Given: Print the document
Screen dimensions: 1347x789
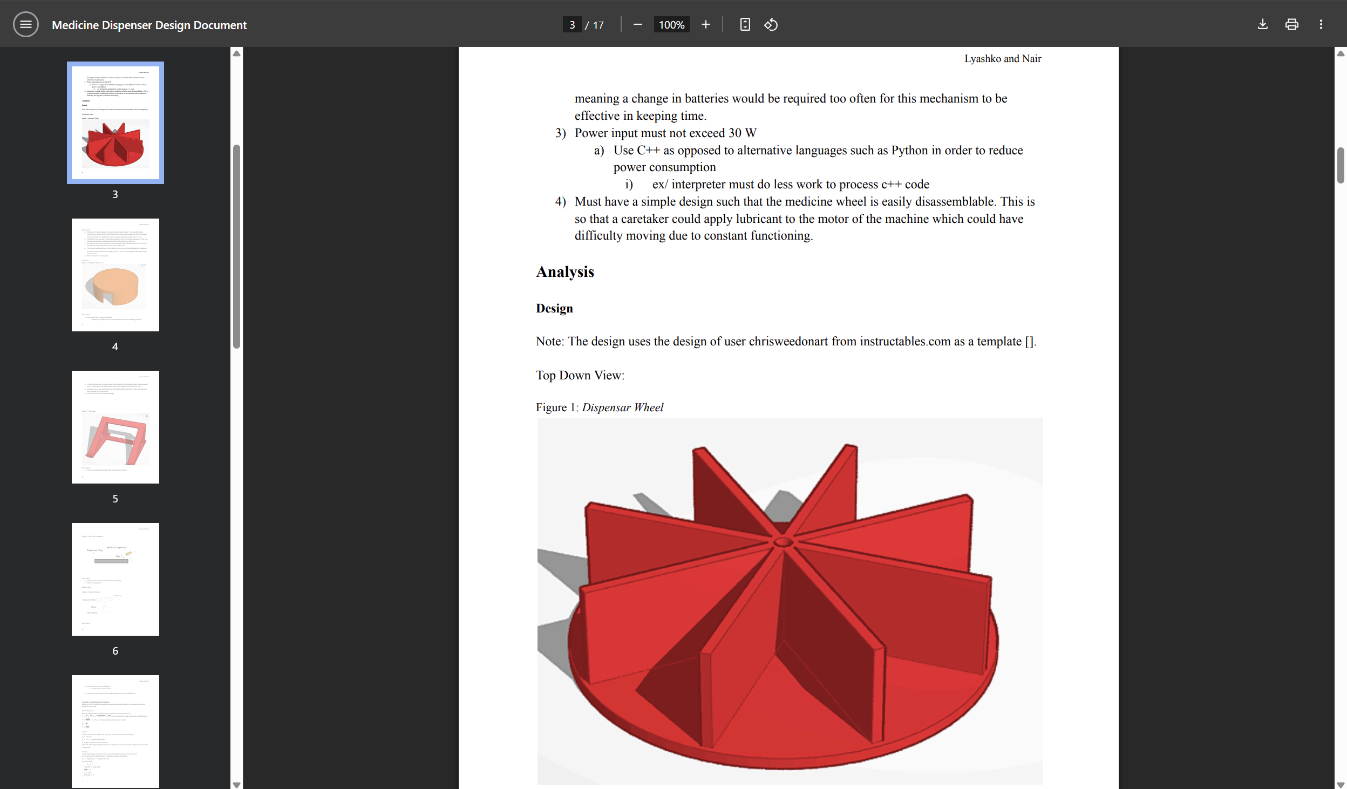Looking at the screenshot, I should [x=1291, y=24].
